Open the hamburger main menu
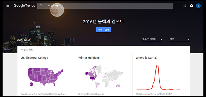 (x=8, y=6)
